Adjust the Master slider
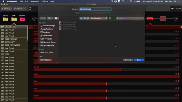 106,77
